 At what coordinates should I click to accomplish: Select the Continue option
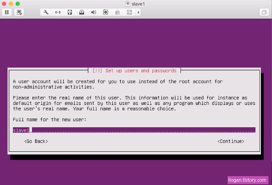pyautogui.click(x=231, y=141)
